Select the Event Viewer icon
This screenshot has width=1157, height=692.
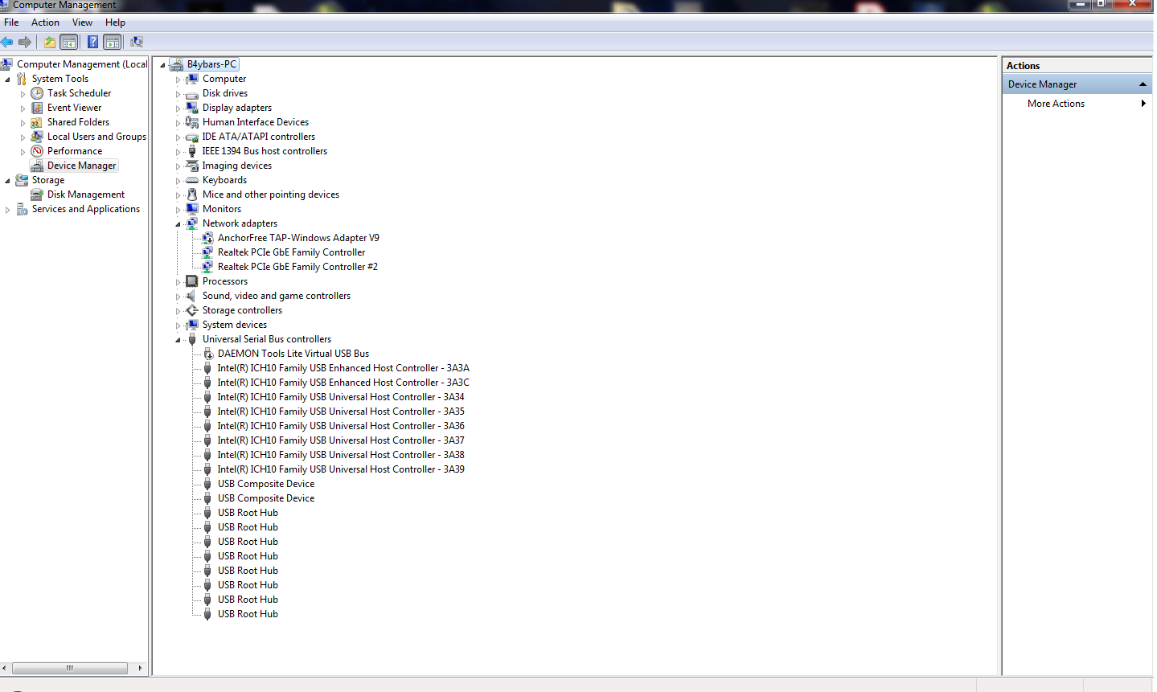coord(37,108)
